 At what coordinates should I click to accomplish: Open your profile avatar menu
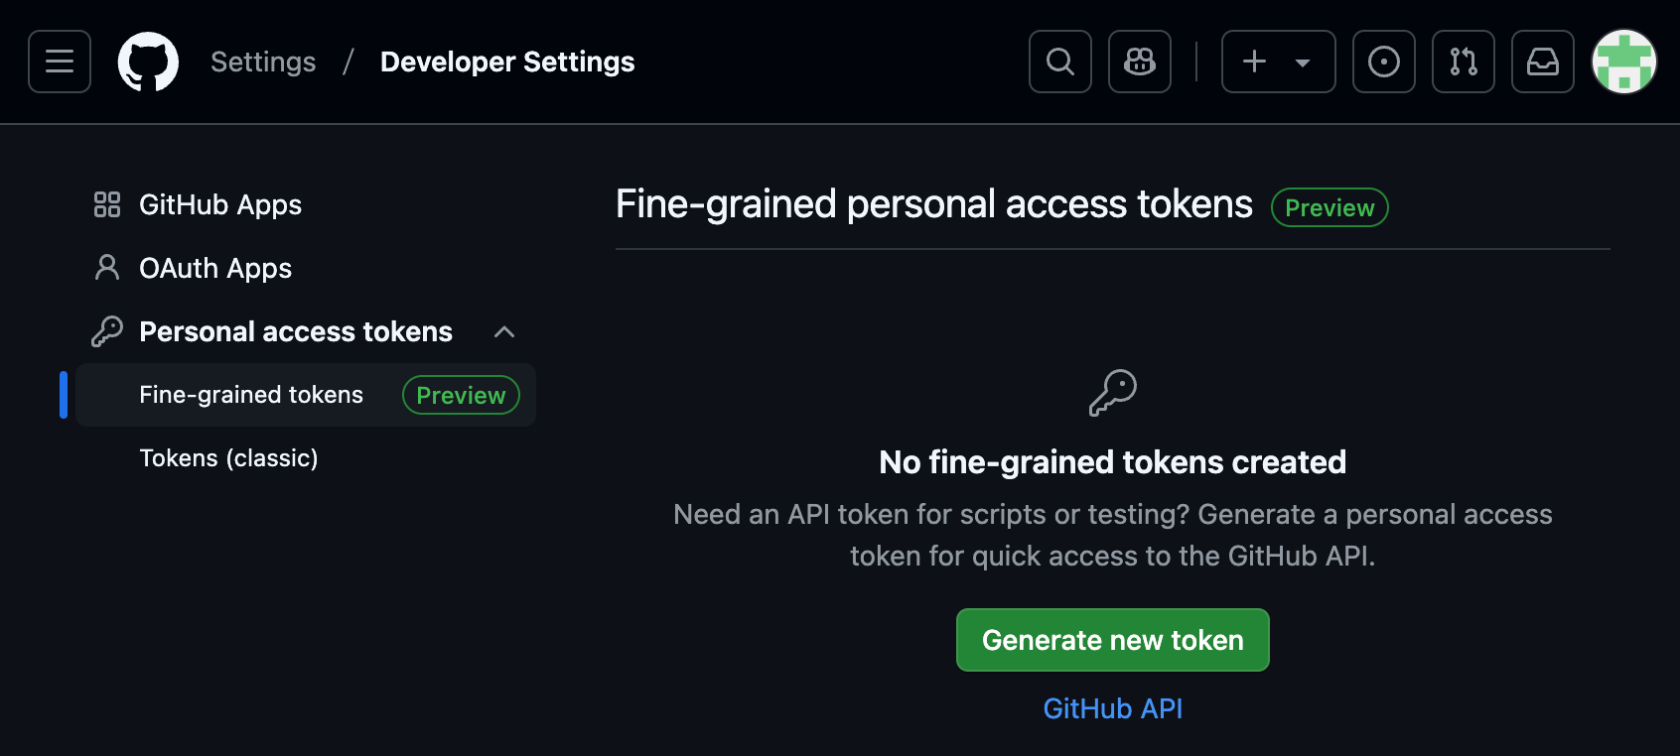[1624, 62]
